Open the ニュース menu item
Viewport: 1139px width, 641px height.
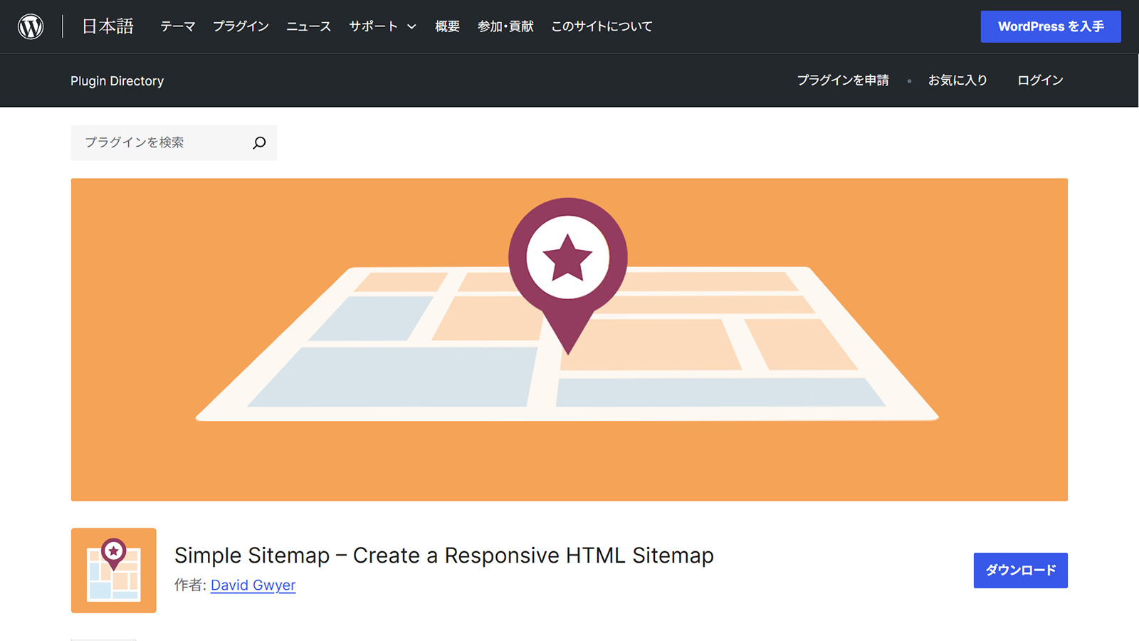[308, 26]
